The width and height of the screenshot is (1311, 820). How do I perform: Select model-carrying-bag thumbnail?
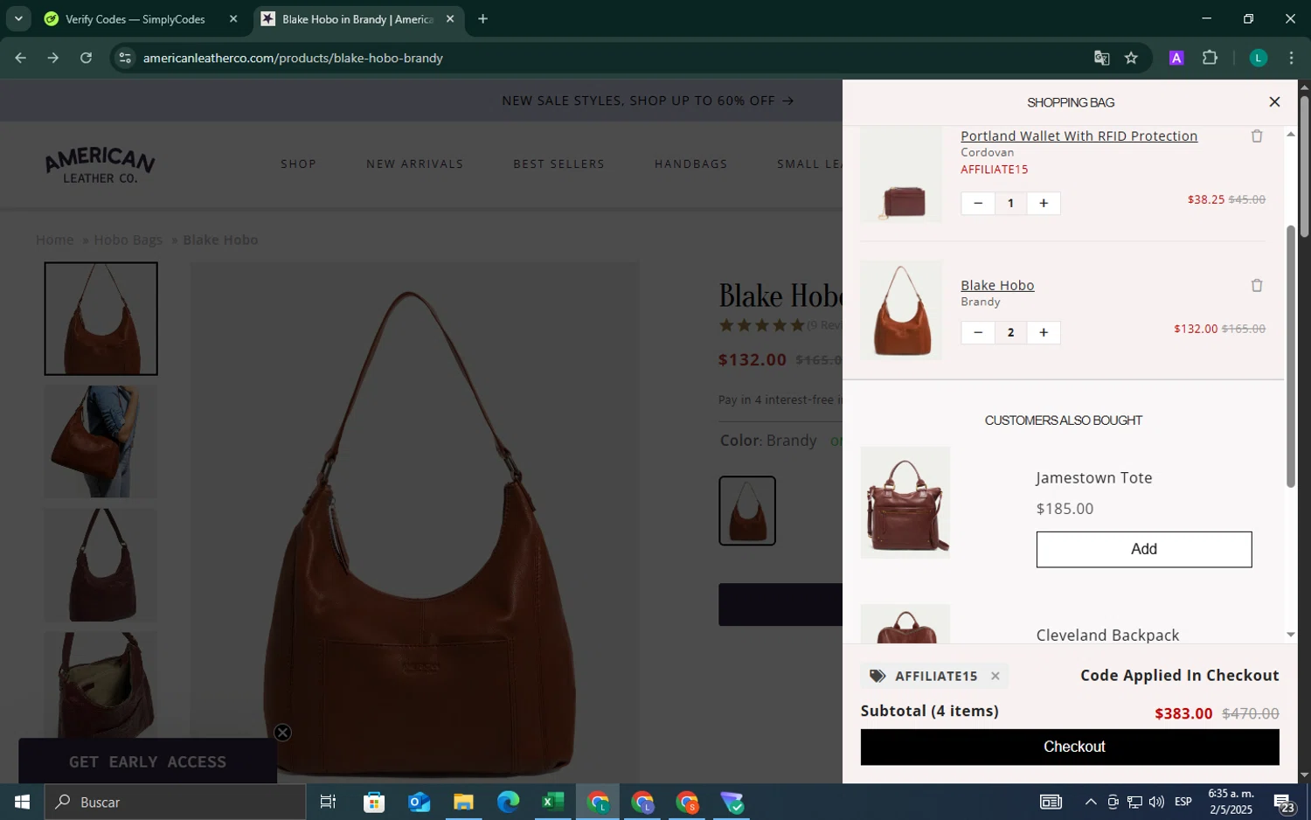coord(101,442)
